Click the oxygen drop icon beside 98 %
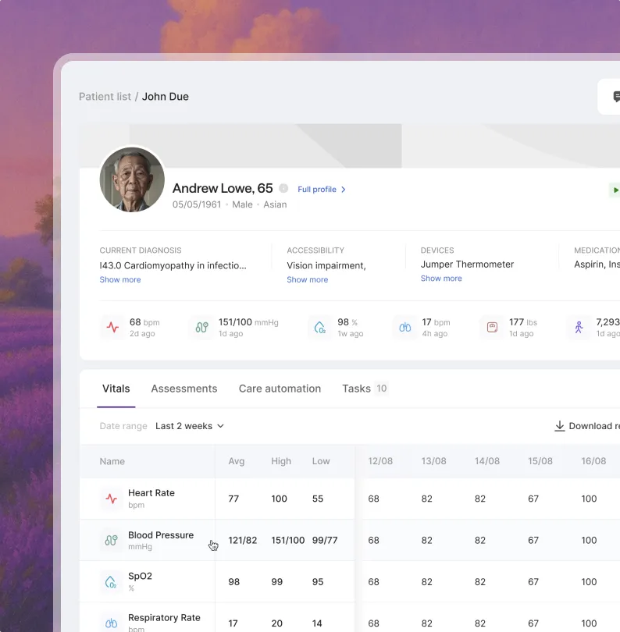This screenshot has width=620, height=632. [320, 327]
